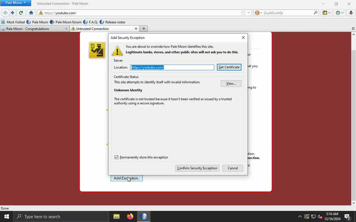356x222 pixels.
Task: Show hidden system tray icons
Action: [x=300, y=216]
